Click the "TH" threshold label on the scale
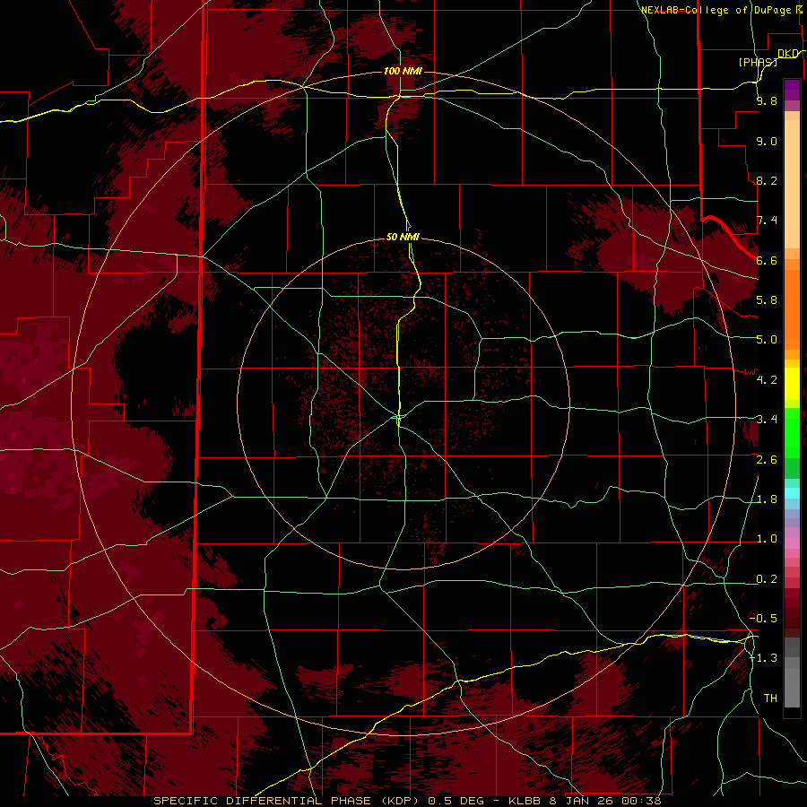Viewport: 807px width, 807px height. click(x=770, y=698)
